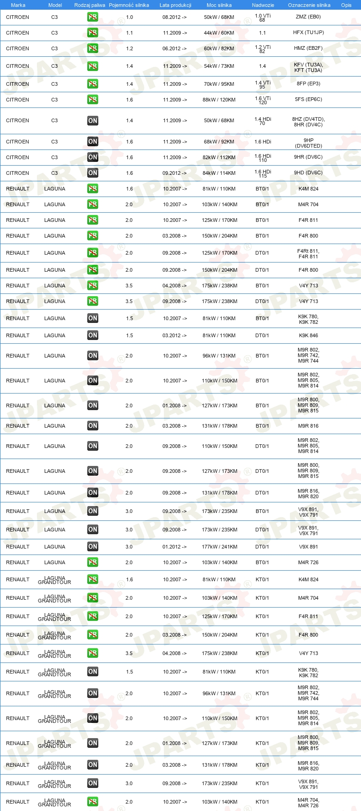
Task: Select the power cell 60kW / 82KM
Action: (219, 48)
